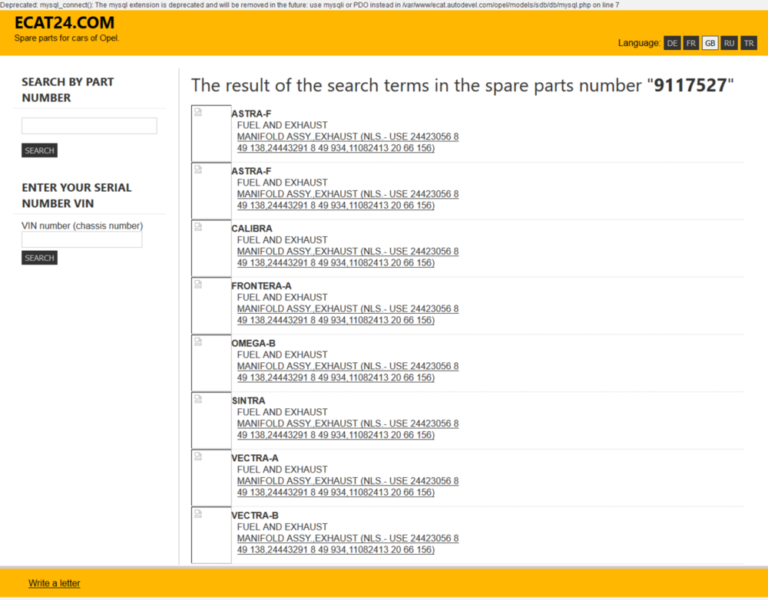The width and height of the screenshot is (768, 600).
Task: Open the CALIBRA exhaust manifold thumbnail icon
Action: pyautogui.click(x=200, y=229)
